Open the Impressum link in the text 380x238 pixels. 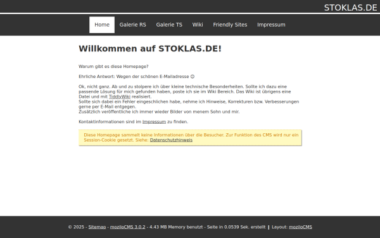coord(154,122)
